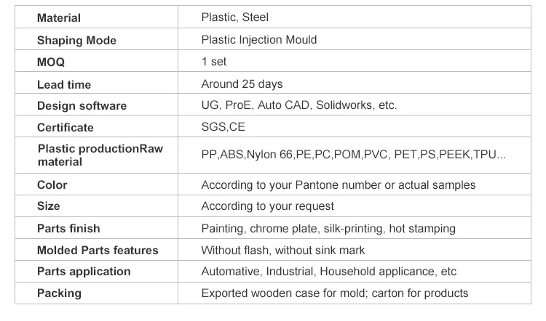Select the 'Plastic, Steel' value cell
Image resolution: width=546 pixels, height=321 pixels.
[x=235, y=17]
